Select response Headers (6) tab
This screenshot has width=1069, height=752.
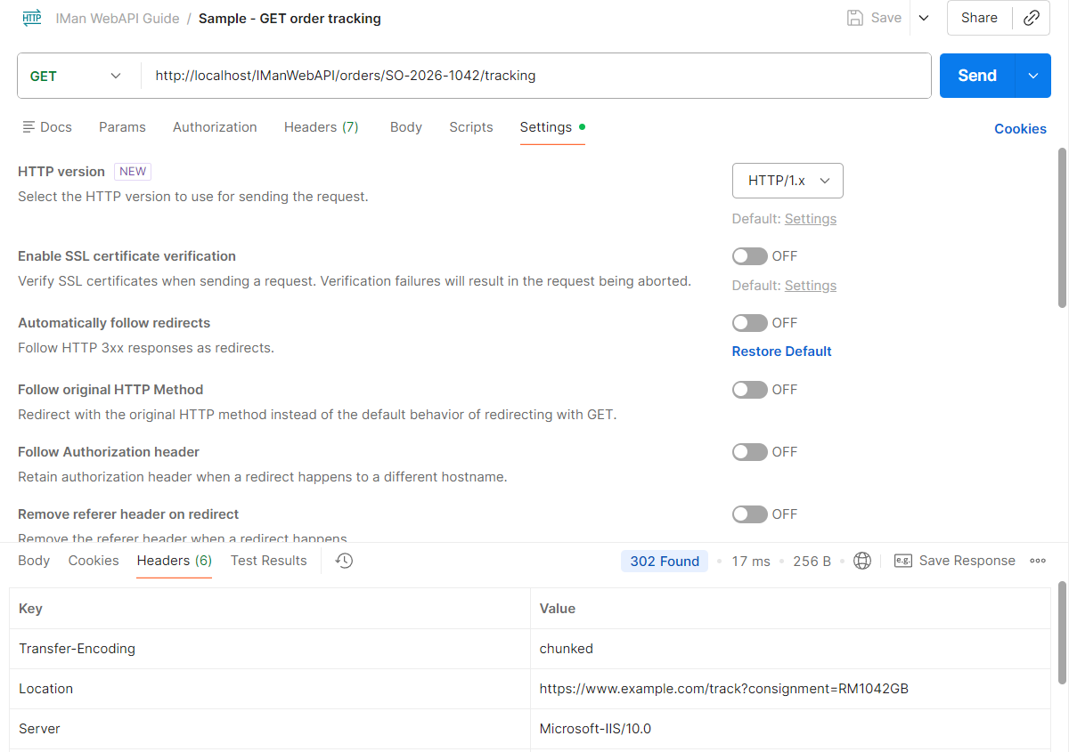(175, 561)
